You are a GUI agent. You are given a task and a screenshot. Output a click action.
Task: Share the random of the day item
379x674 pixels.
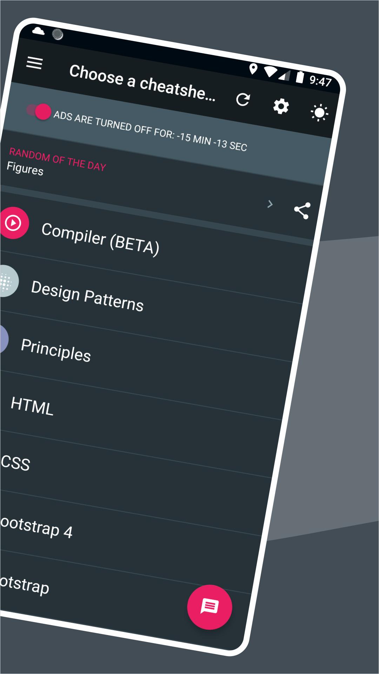pyautogui.click(x=302, y=211)
